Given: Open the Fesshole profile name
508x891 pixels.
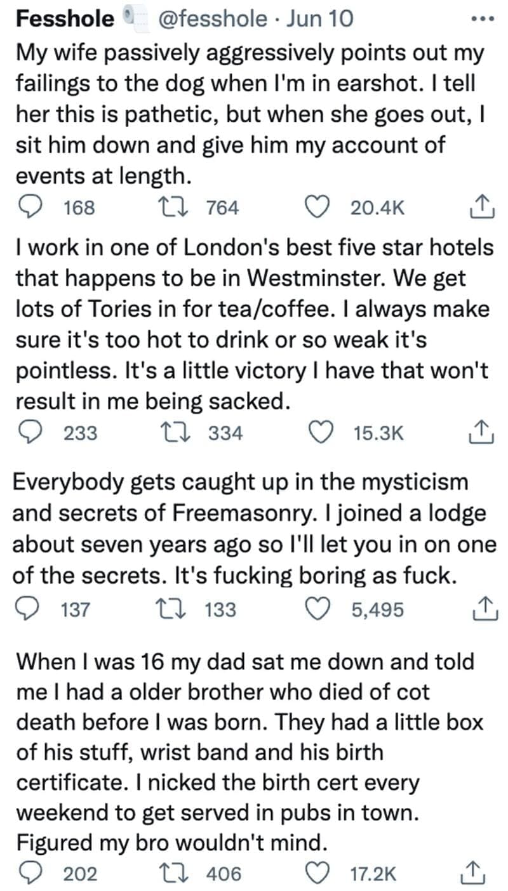Looking at the screenshot, I should click(65, 19).
